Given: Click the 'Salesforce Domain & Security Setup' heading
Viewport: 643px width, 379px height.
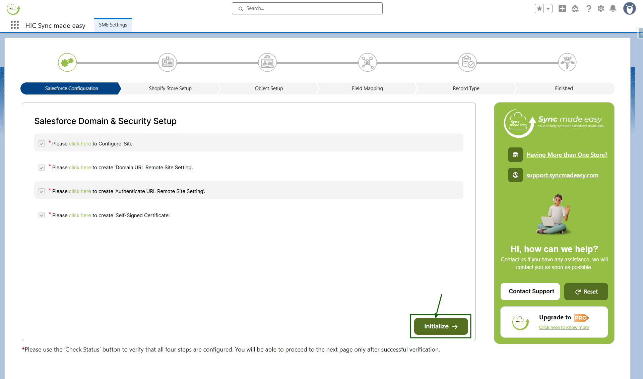Looking at the screenshot, I should coord(105,121).
